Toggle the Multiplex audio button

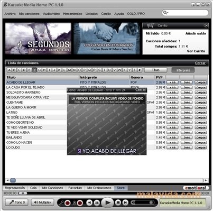42,203
